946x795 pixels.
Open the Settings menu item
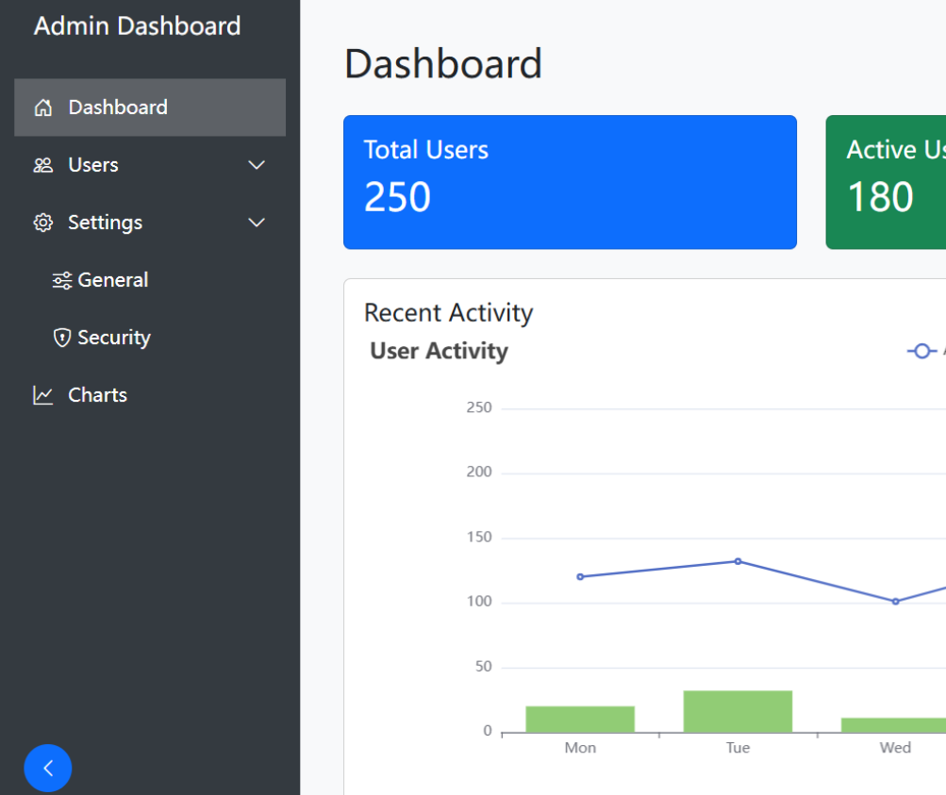point(150,223)
